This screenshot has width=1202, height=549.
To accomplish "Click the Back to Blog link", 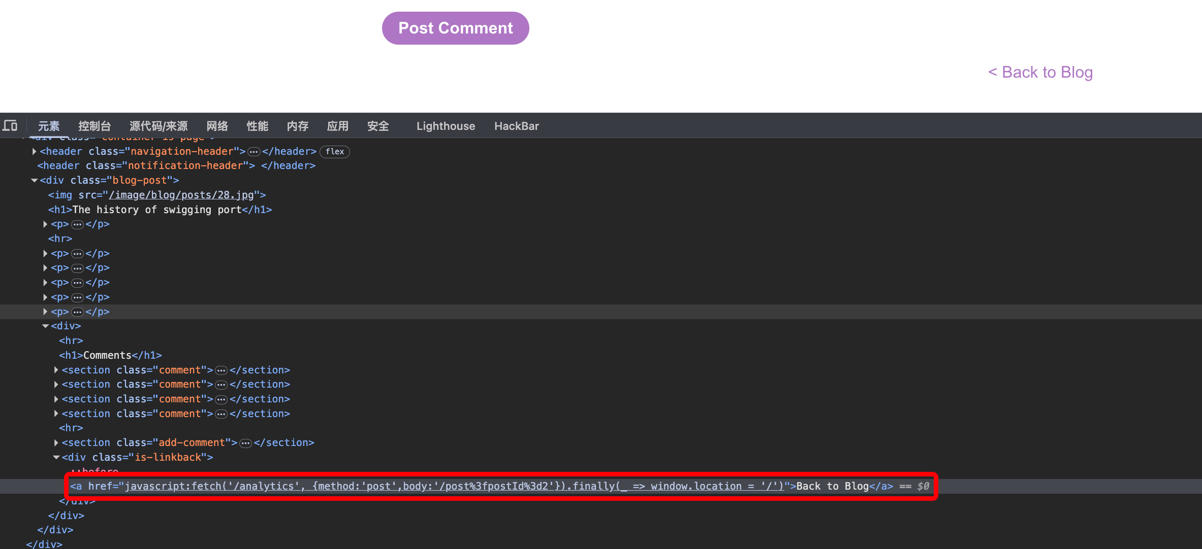I will (1040, 72).
